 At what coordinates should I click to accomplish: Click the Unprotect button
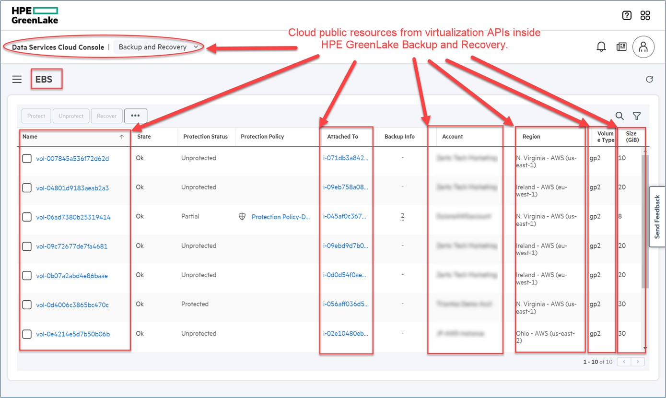71,116
